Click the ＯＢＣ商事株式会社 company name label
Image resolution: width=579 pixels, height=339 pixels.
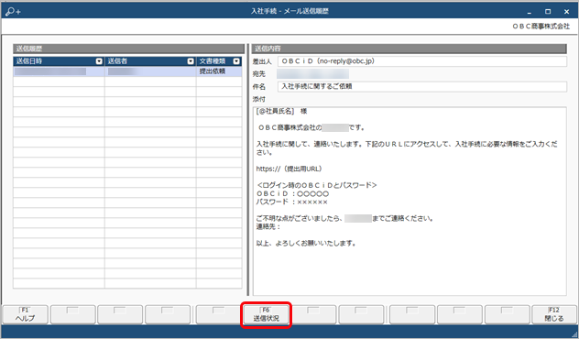click(541, 27)
